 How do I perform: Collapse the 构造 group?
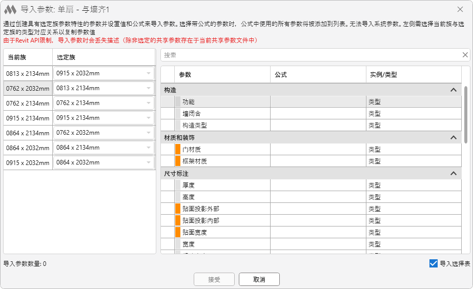pos(453,90)
